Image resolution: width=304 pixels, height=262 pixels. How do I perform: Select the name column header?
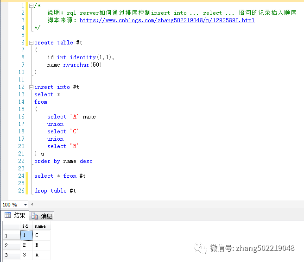(x=42, y=226)
